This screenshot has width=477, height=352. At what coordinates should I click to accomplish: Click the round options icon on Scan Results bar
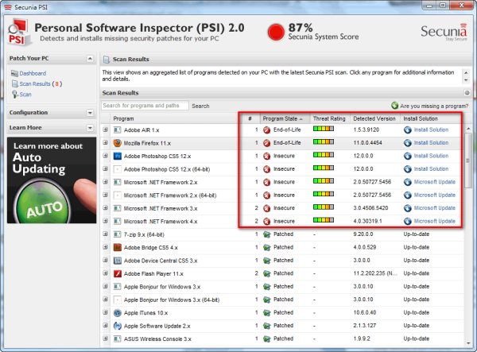[x=467, y=93]
